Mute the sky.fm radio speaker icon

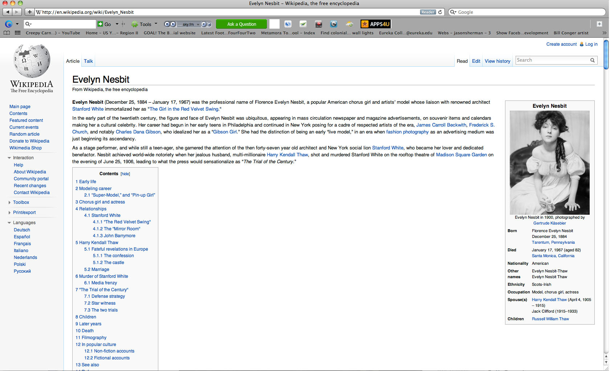204,24
